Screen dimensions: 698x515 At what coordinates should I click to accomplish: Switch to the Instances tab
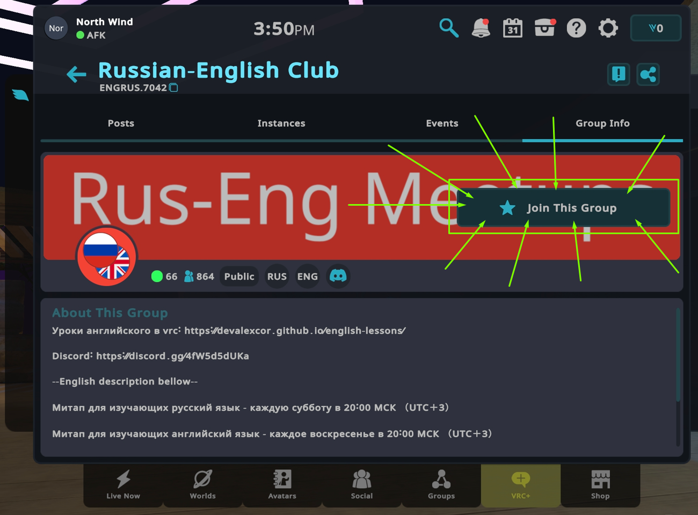pyautogui.click(x=281, y=124)
